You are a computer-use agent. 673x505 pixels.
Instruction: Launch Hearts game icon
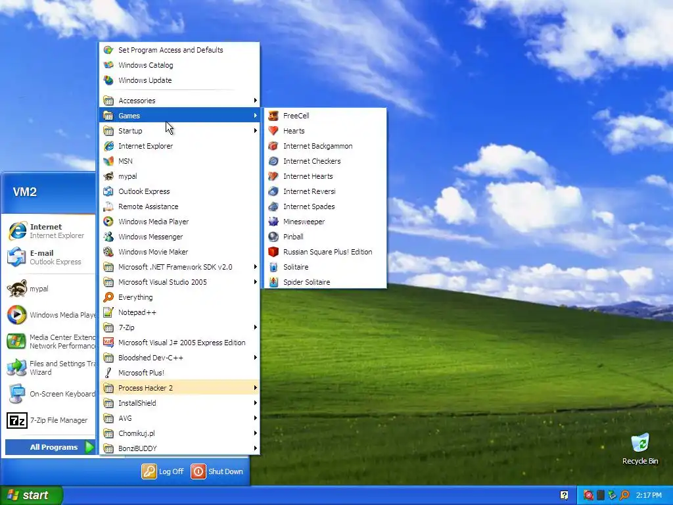273,131
